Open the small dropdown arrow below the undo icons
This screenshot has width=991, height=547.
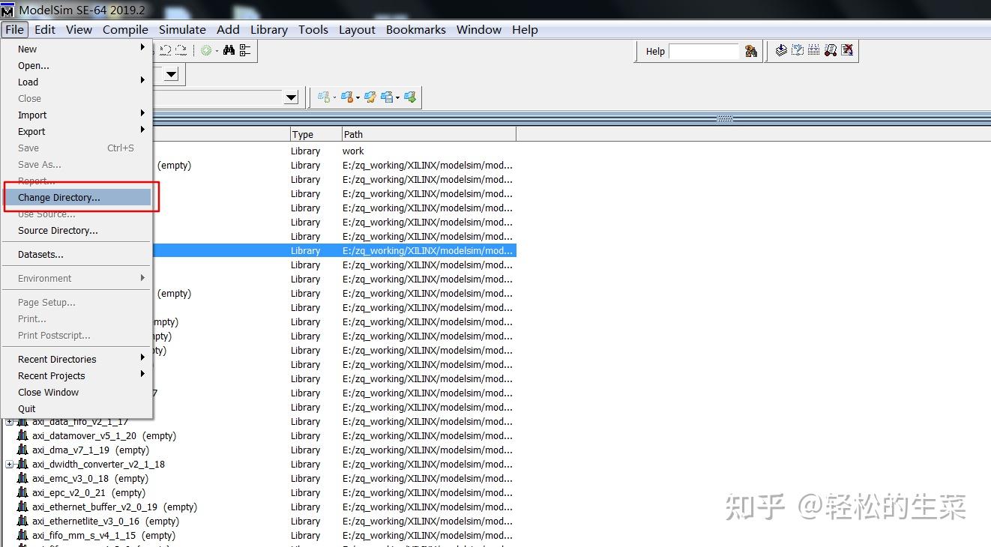coord(172,74)
